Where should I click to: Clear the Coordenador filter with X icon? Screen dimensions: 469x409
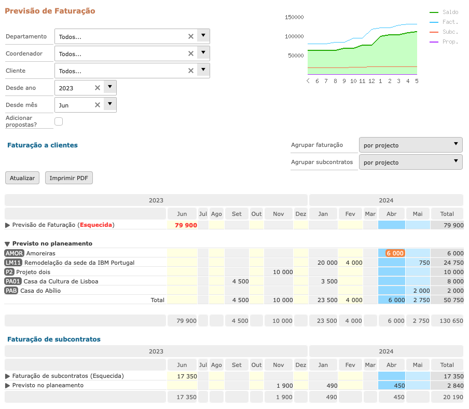click(x=190, y=53)
